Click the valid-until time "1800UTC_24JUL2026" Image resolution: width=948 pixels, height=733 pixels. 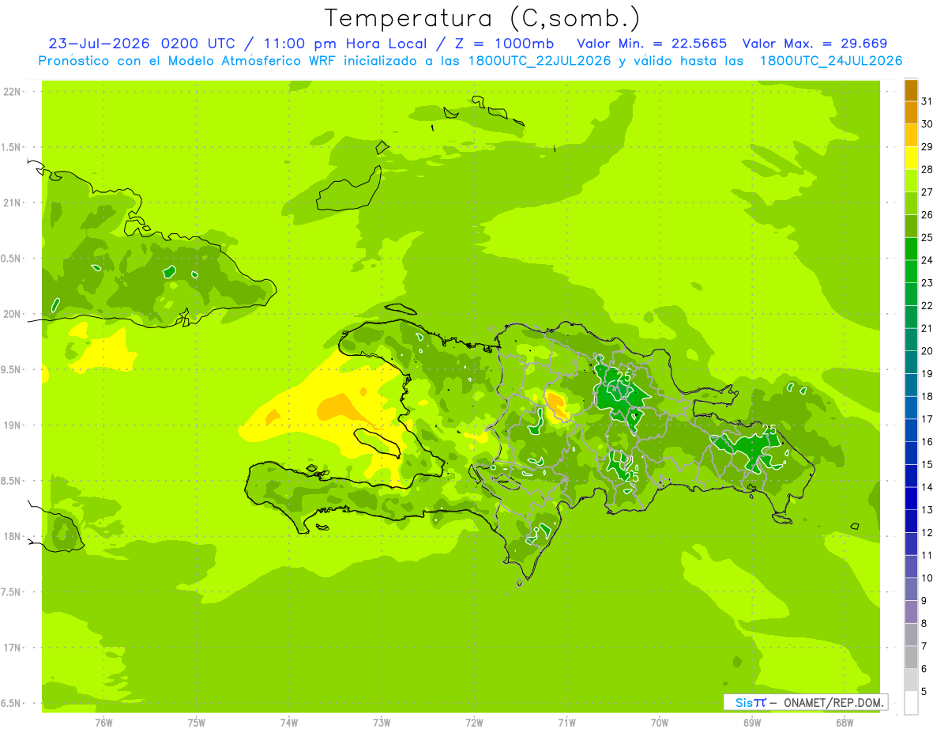coord(831,61)
